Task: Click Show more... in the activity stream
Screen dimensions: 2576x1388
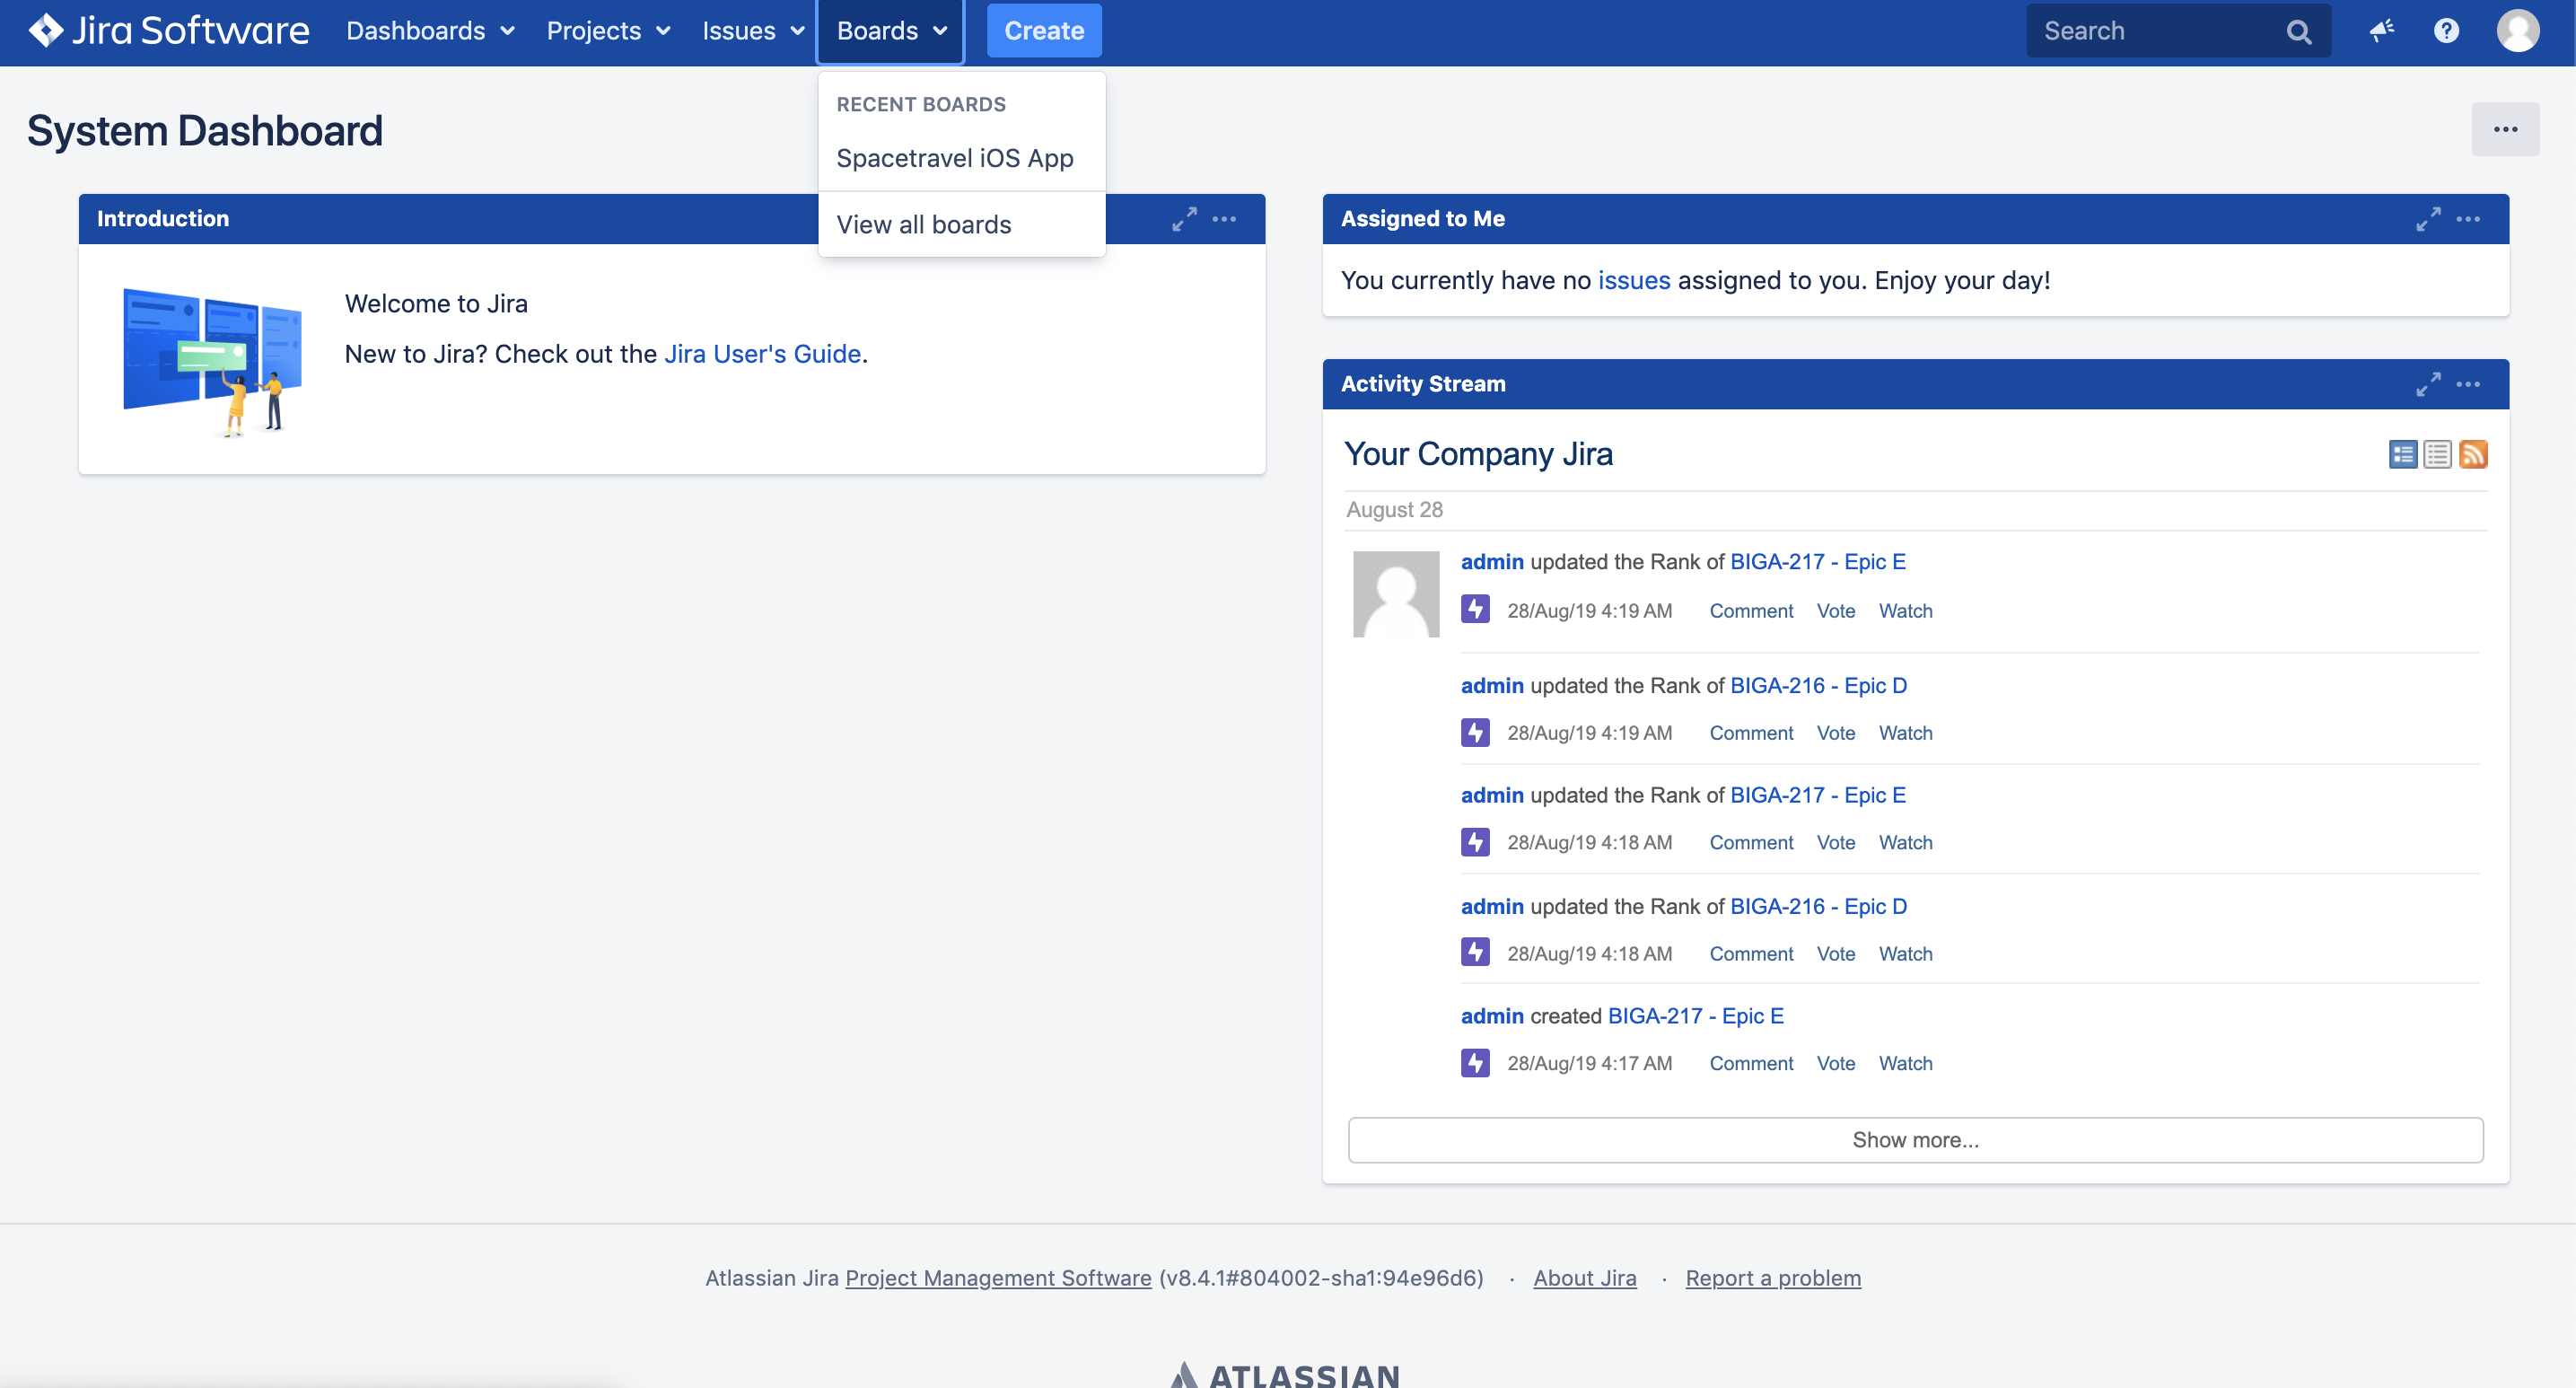Action: pos(1915,1140)
